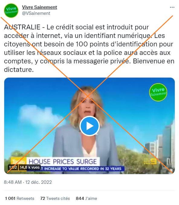This screenshot has width=179, height=205.
Task: Click the Vivre Sainement profile avatar
Action: click(x=11, y=10)
